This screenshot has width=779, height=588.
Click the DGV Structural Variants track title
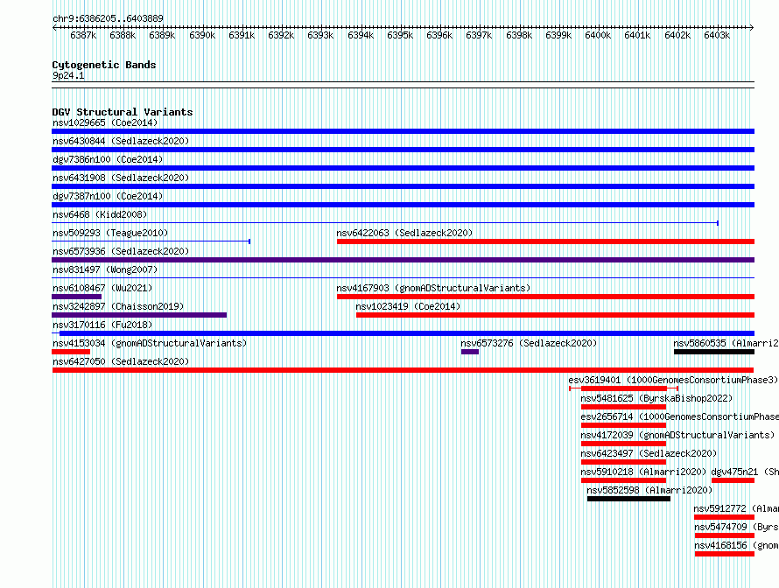[123, 112]
